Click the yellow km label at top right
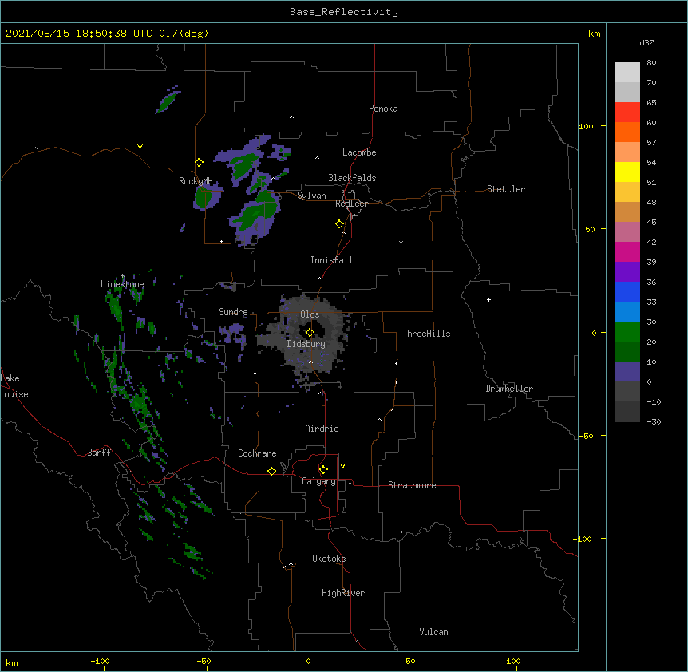688x672 pixels. tap(594, 34)
